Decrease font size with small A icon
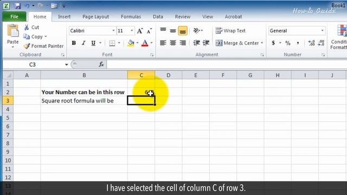The image size is (347, 195). point(150,31)
